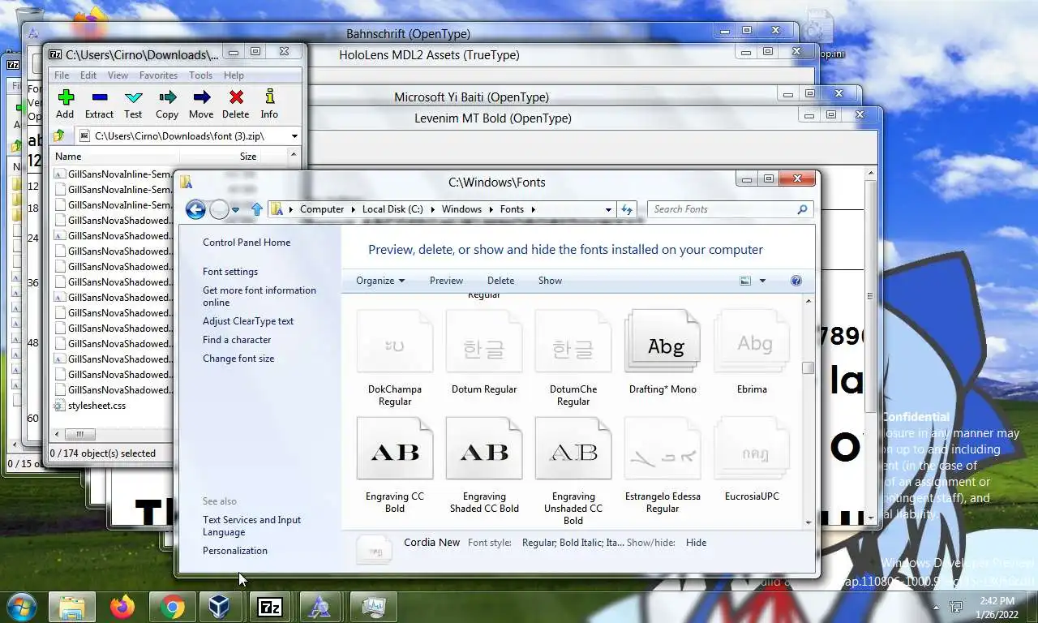Open the Change font size link
Screen dimensions: 1038x623
pos(238,359)
